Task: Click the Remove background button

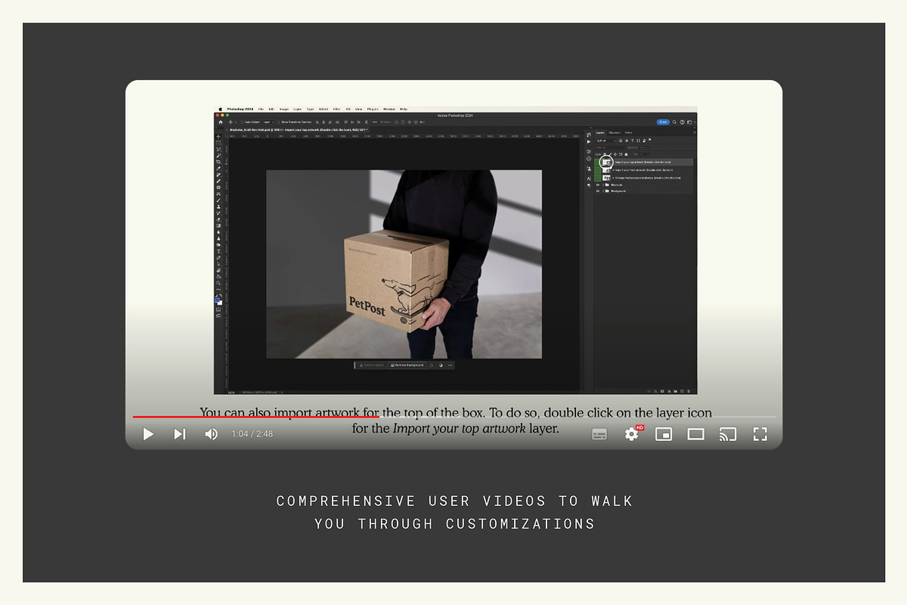Action: point(408,365)
